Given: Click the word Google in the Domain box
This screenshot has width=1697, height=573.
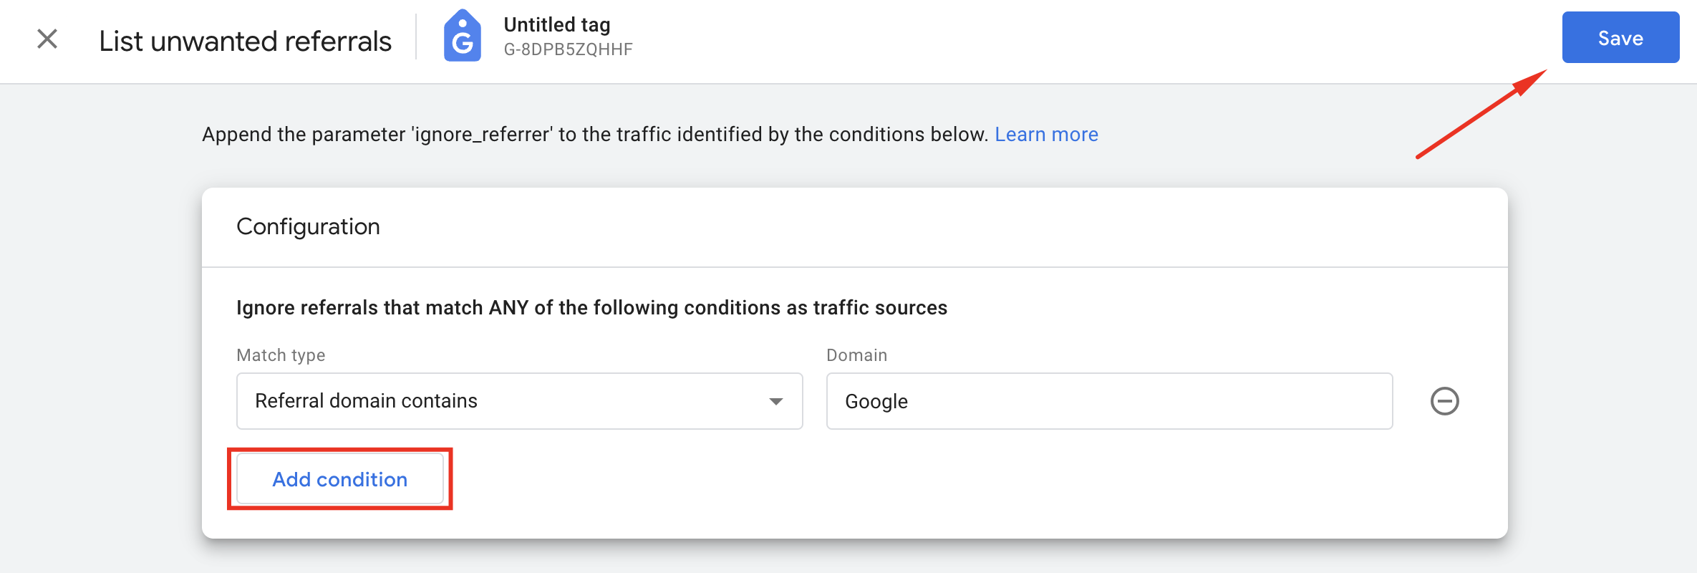Looking at the screenshot, I should 876,401.
